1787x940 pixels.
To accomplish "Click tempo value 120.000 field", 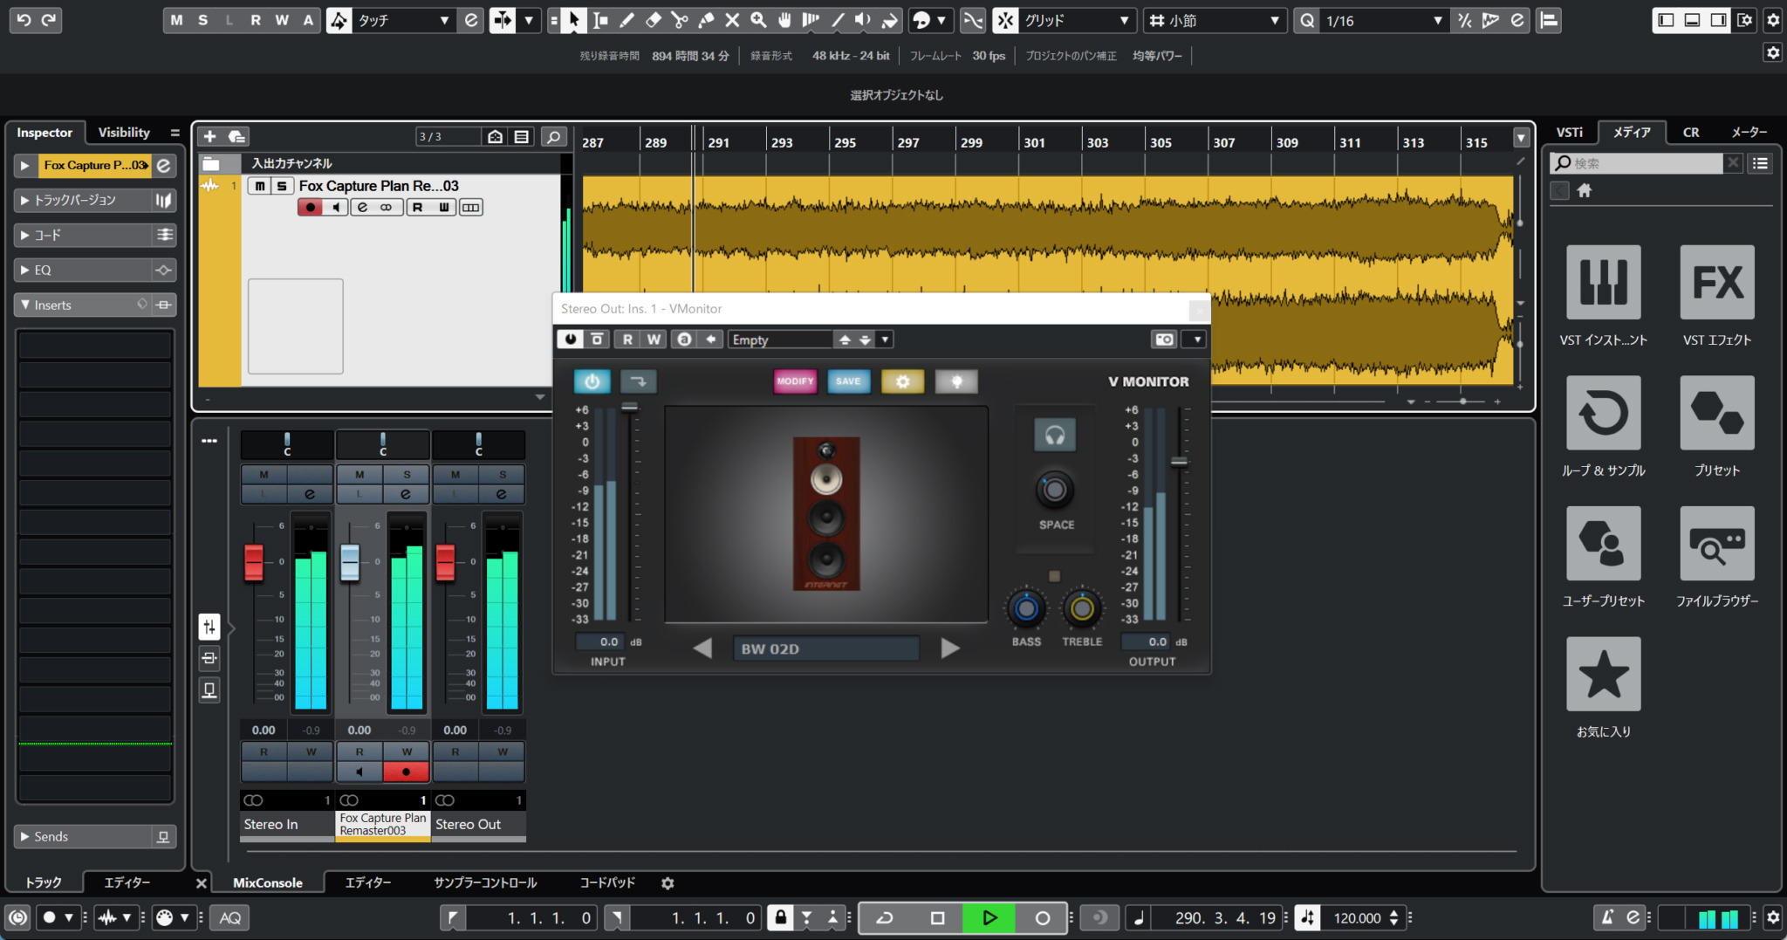I will point(1358,917).
